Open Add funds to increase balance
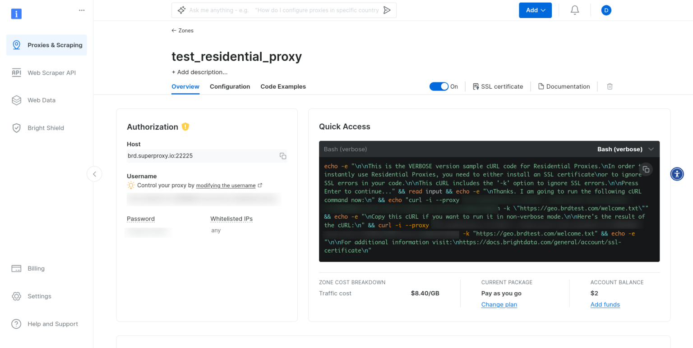The height and width of the screenshot is (348, 693). point(605,304)
